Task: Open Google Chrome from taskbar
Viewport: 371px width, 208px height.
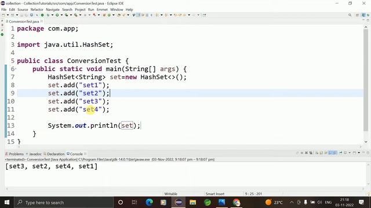Action: click(x=236, y=202)
